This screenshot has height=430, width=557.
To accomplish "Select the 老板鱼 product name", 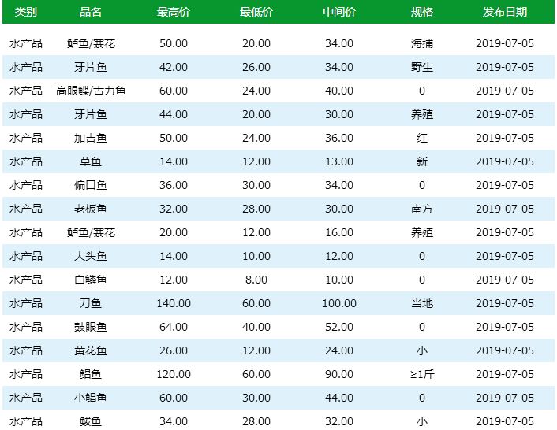I will tap(91, 209).
